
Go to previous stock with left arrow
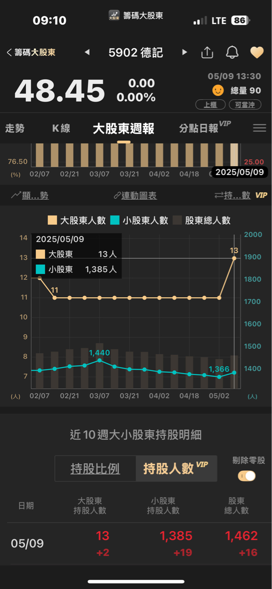tap(87, 52)
